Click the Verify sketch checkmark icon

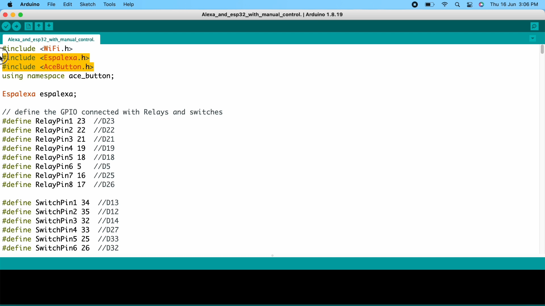(x=6, y=27)
